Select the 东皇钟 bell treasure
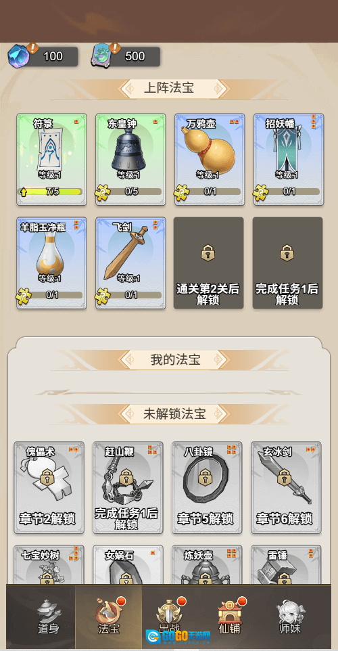 [x=130, y=160]
